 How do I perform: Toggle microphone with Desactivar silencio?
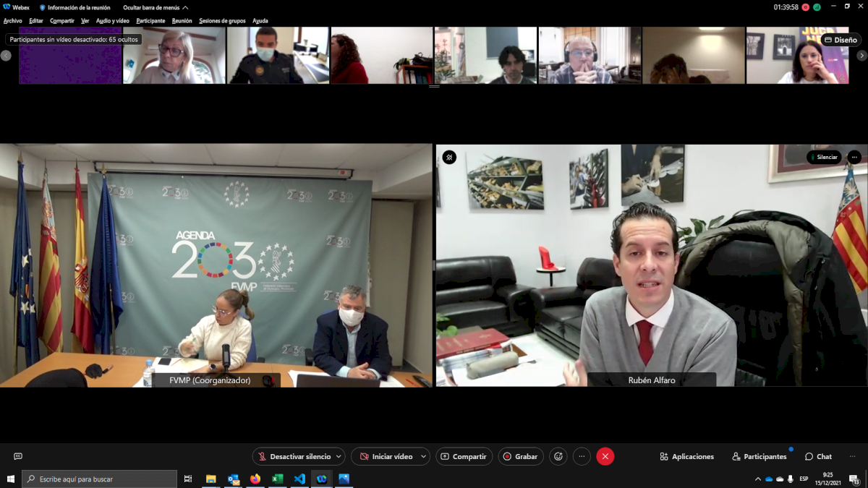coord(294,456)
